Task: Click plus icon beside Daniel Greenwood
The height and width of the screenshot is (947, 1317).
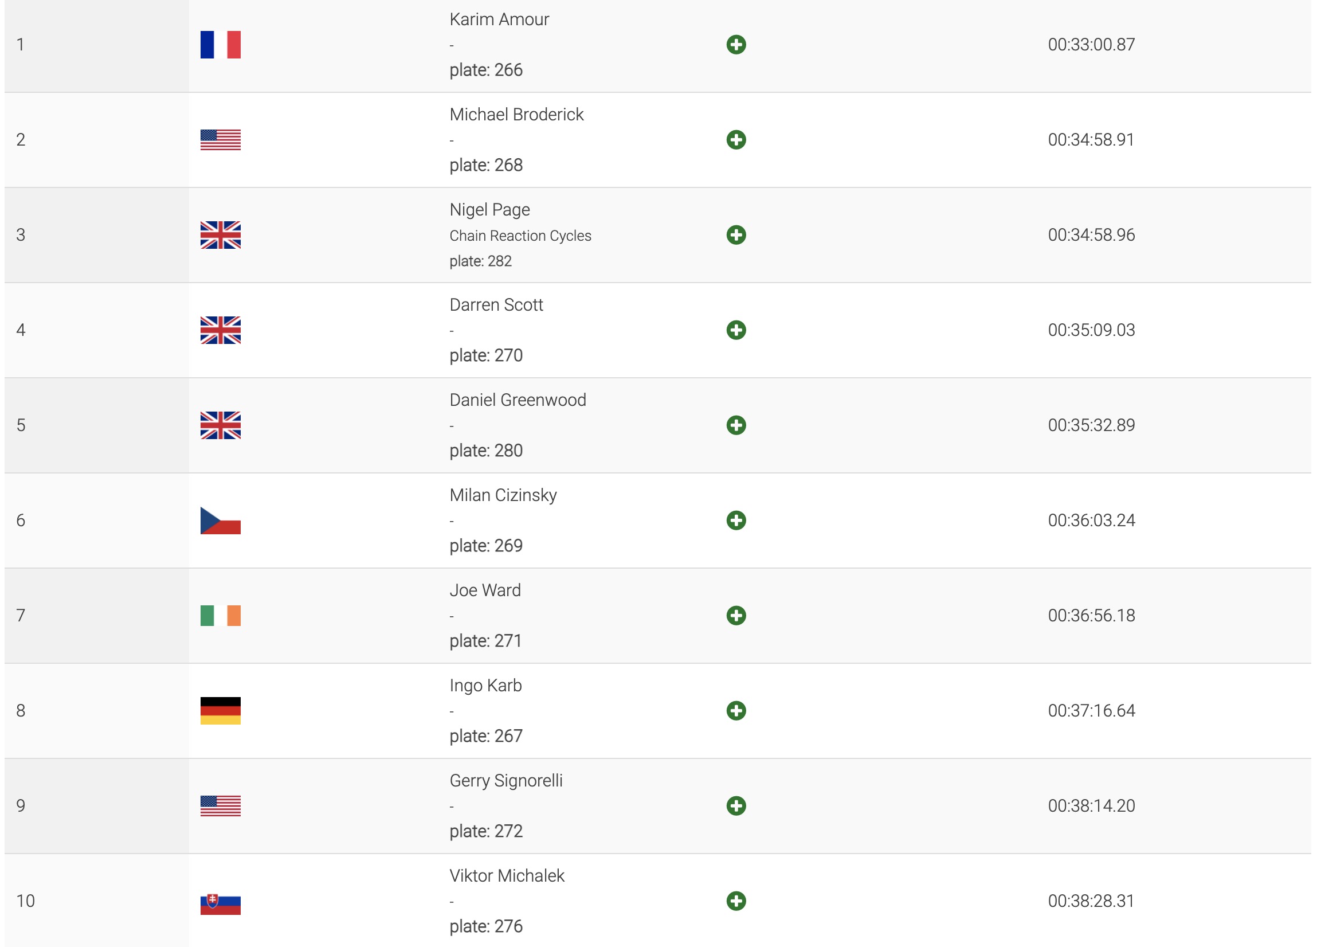Action: coord(736,425)
